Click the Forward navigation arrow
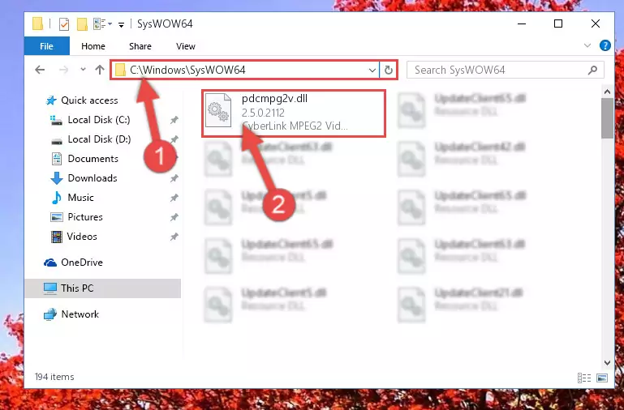Image resolution: width=624 pixels, height=410 pixels. tap(63, 70)
